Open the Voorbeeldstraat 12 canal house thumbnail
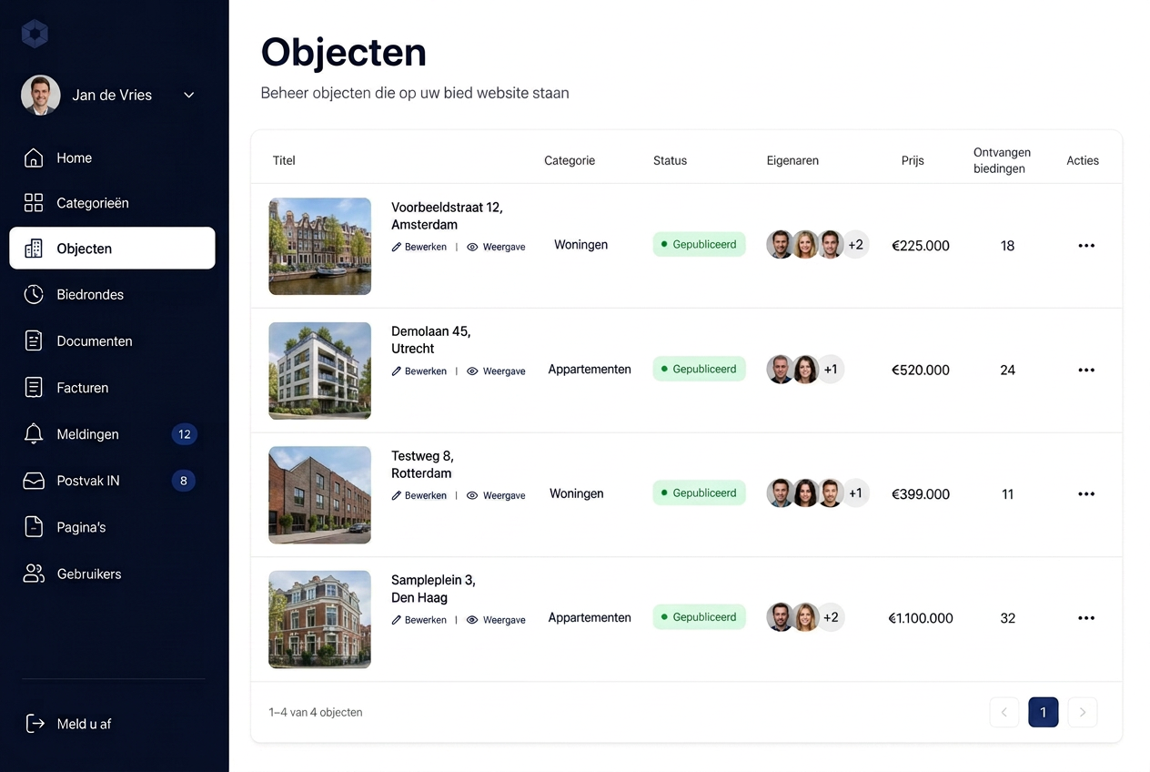This screenshot has width=1150, height=772. coord(320,246)
